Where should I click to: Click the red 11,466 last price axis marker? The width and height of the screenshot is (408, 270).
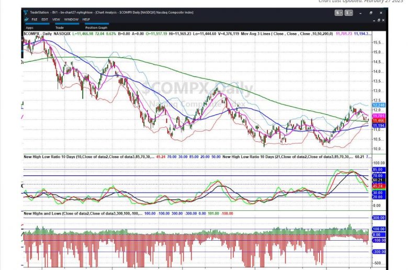[379, 120]
